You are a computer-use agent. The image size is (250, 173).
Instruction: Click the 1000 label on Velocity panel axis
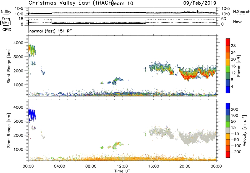pyautogui.click(x=18, y=149)
